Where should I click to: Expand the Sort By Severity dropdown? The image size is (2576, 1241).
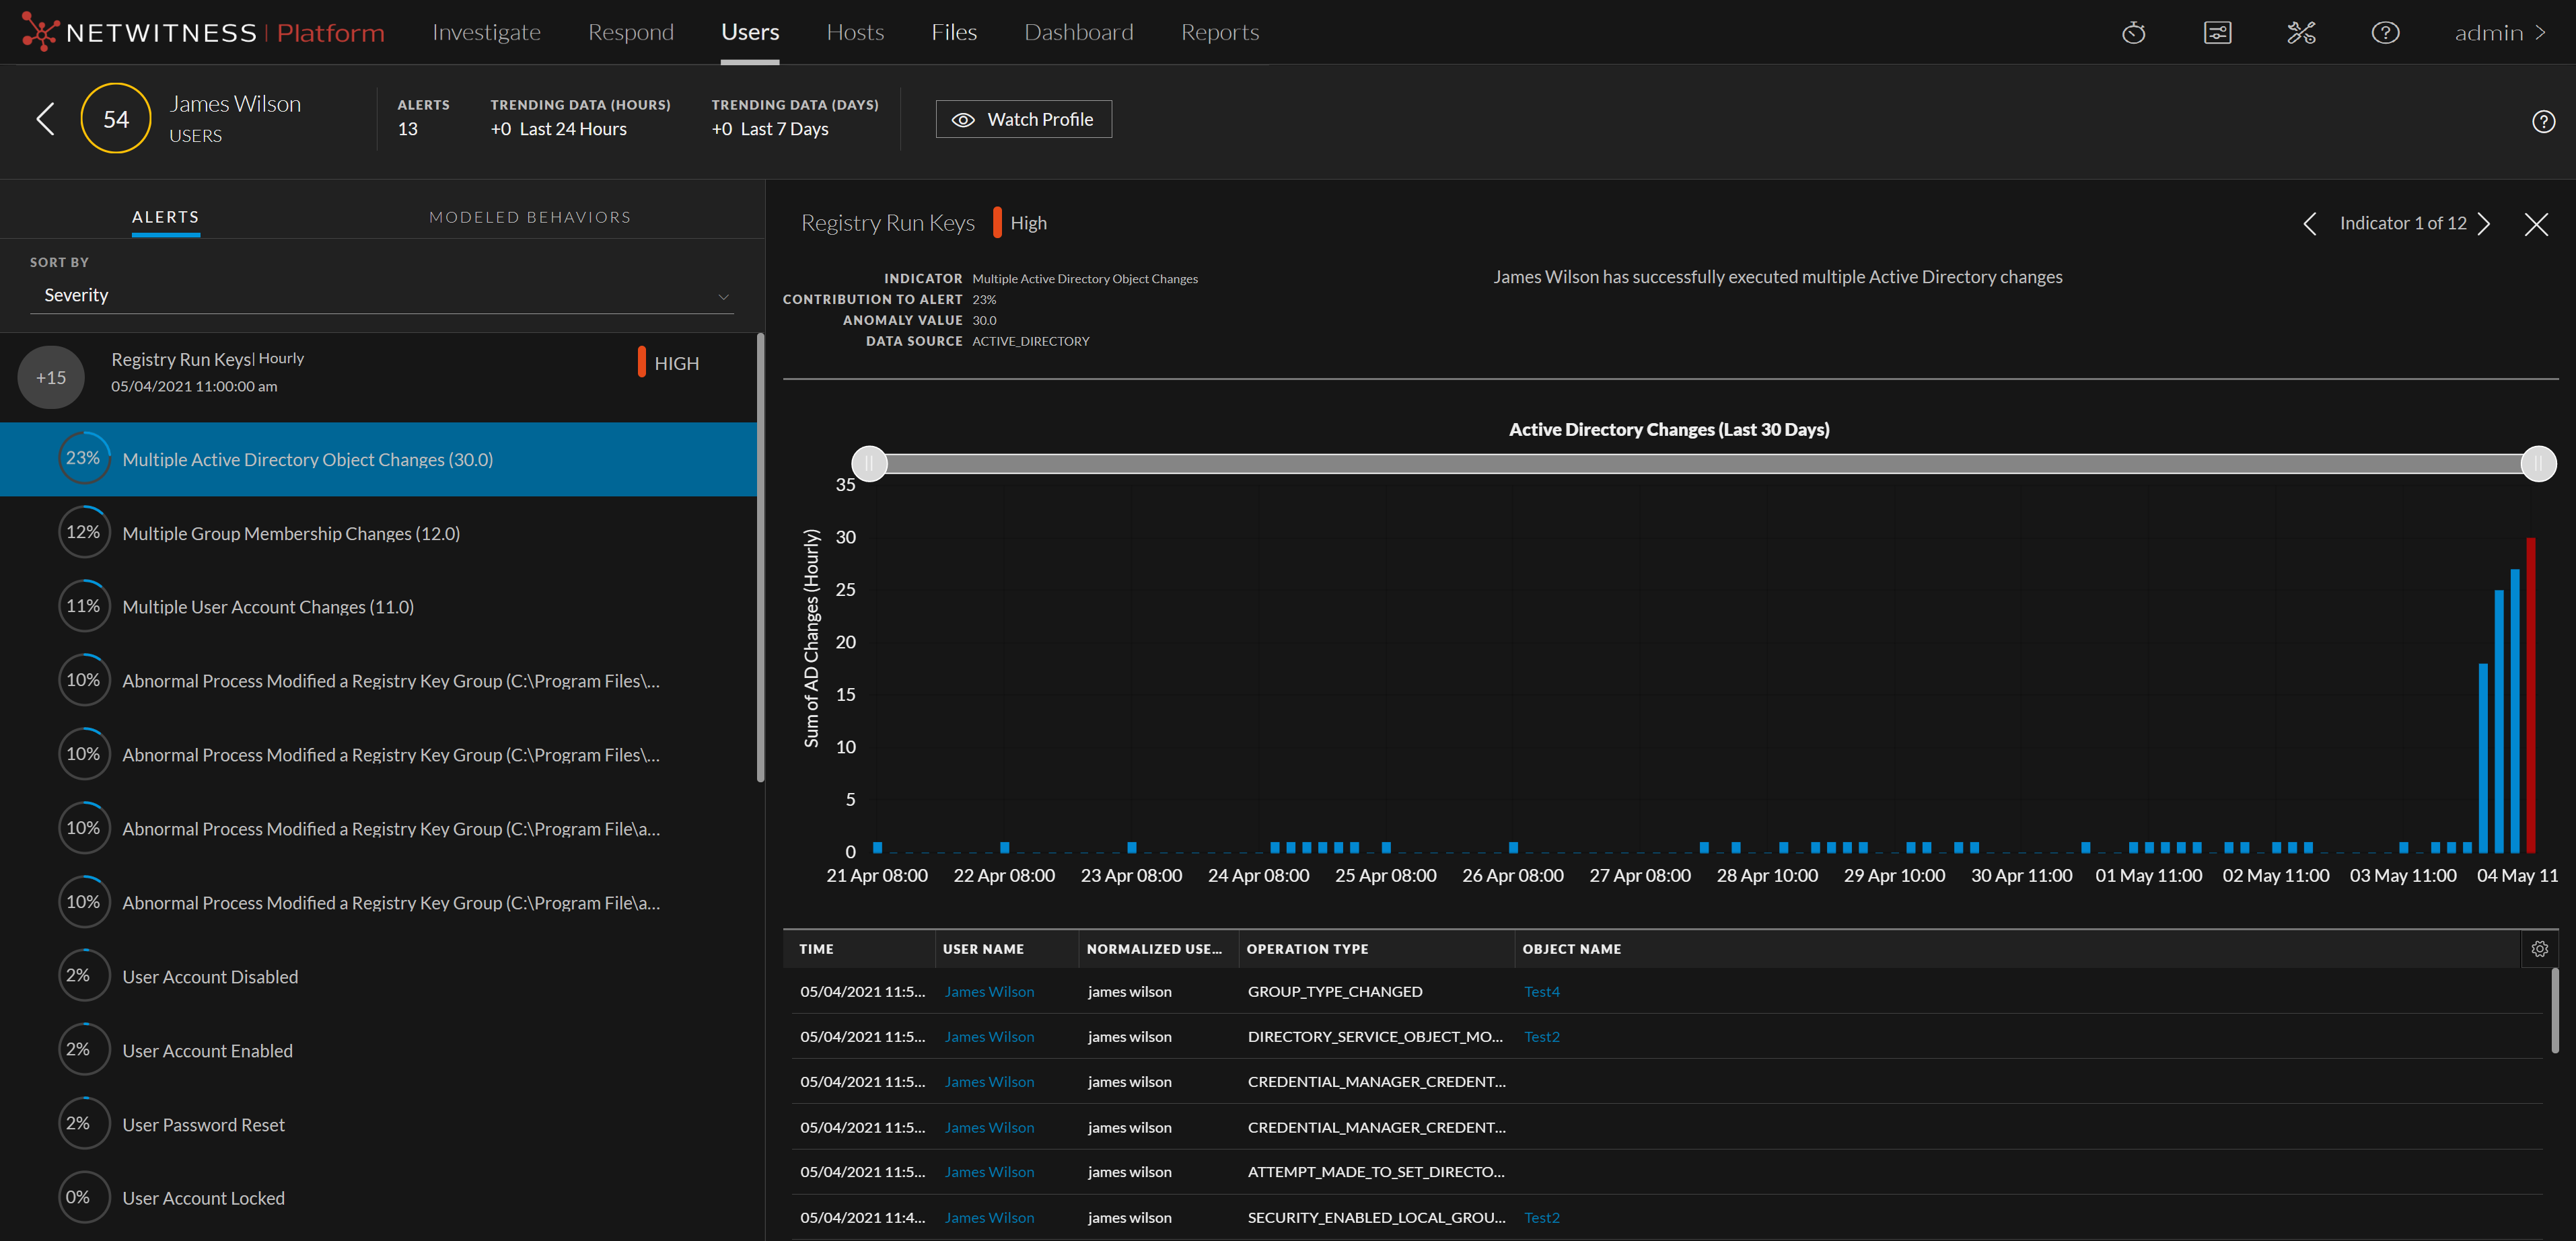coord(381,296)
